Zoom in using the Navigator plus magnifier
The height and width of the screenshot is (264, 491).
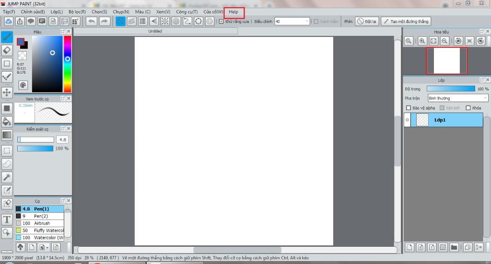coord(422,41)
